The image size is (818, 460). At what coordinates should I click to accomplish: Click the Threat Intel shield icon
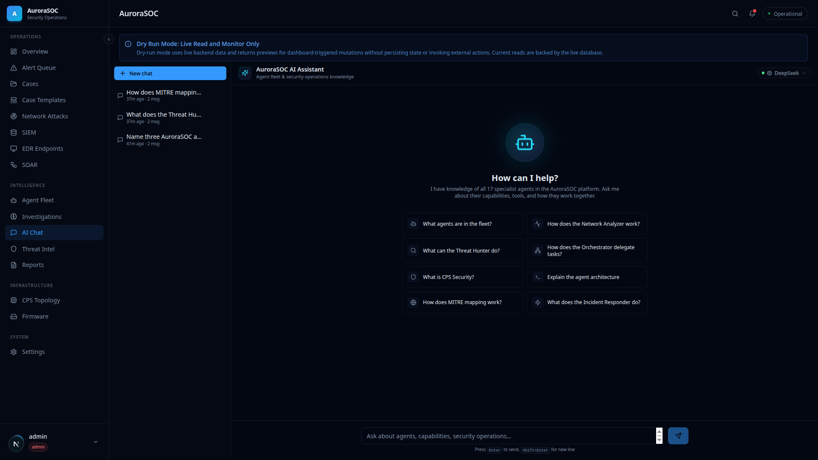pos(14,249)
